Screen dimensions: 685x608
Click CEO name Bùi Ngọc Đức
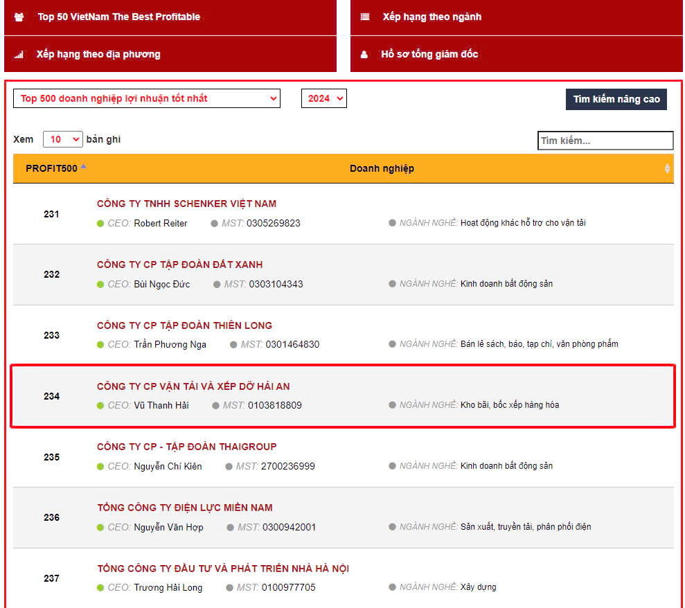(161, 285)
